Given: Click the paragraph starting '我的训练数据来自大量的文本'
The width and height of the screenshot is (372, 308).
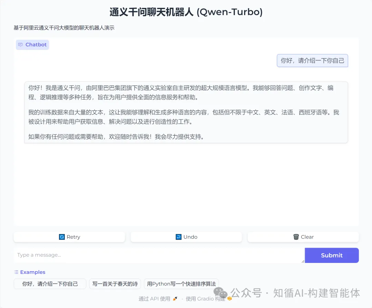Looking at the screenshot, I should point(184,117).
